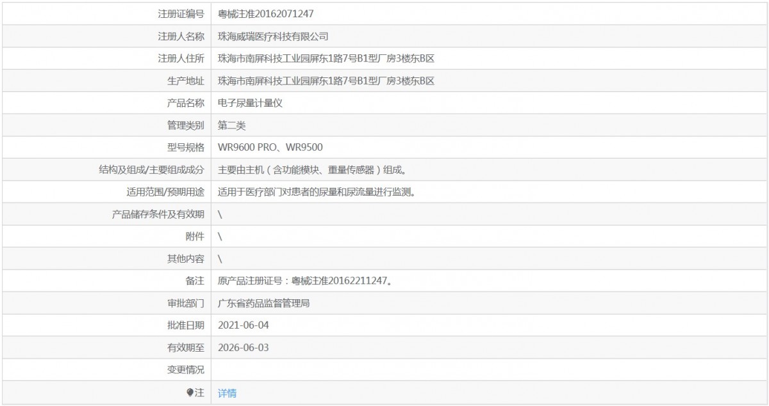Click the backslash value in 产品储存条件及有效期 row

point(220,214)
